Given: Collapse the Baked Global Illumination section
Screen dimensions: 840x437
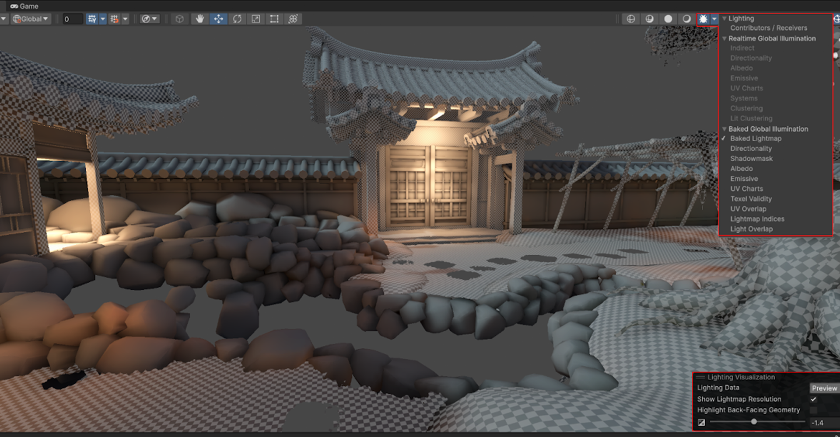Looking at the screenshot, I should point(724,129).
